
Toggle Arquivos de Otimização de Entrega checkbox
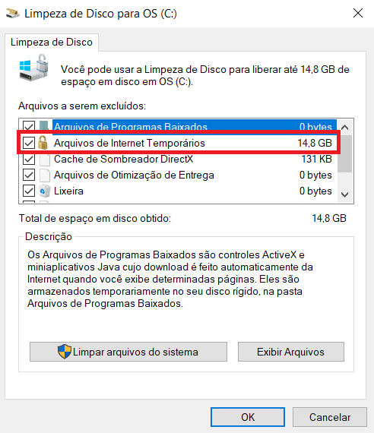click(x=29, y=175)
